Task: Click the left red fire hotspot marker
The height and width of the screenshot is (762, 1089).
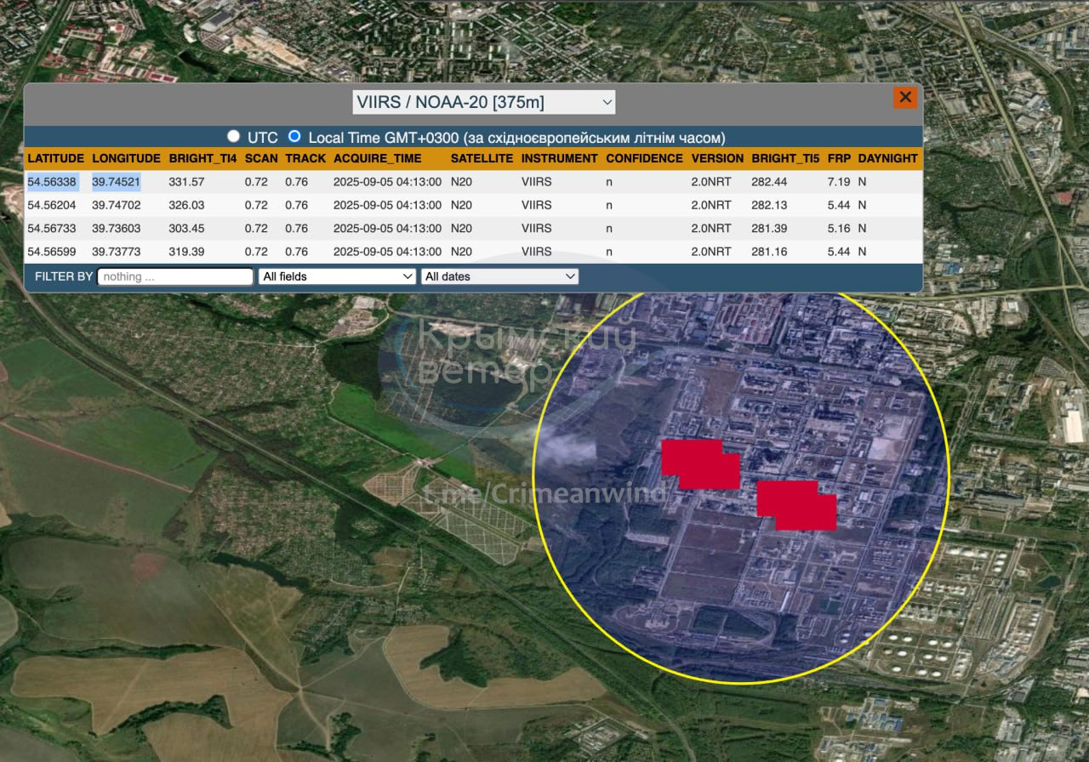Action: (700, 464)
